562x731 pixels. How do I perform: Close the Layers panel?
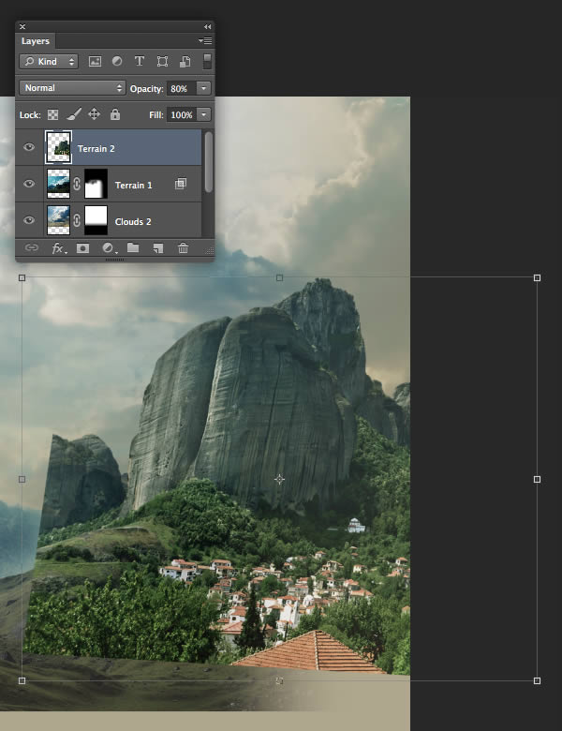point(22,26)
